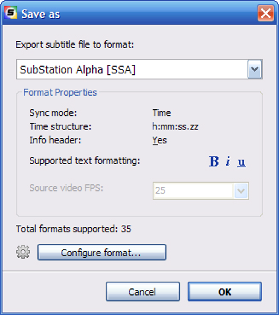279x315 pixels.
Task: Click the Sync mode label
Action: pos(53,113)
